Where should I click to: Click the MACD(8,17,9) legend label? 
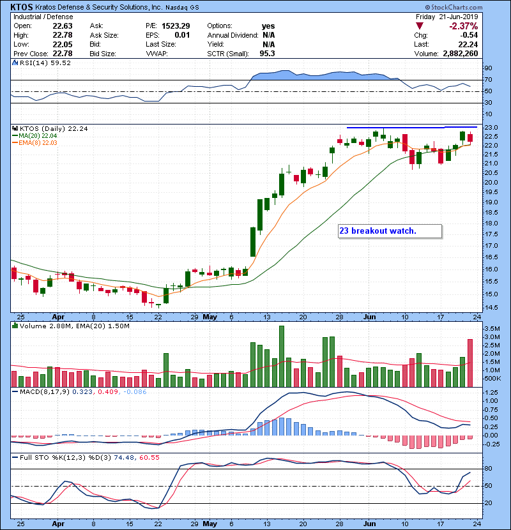45,392
